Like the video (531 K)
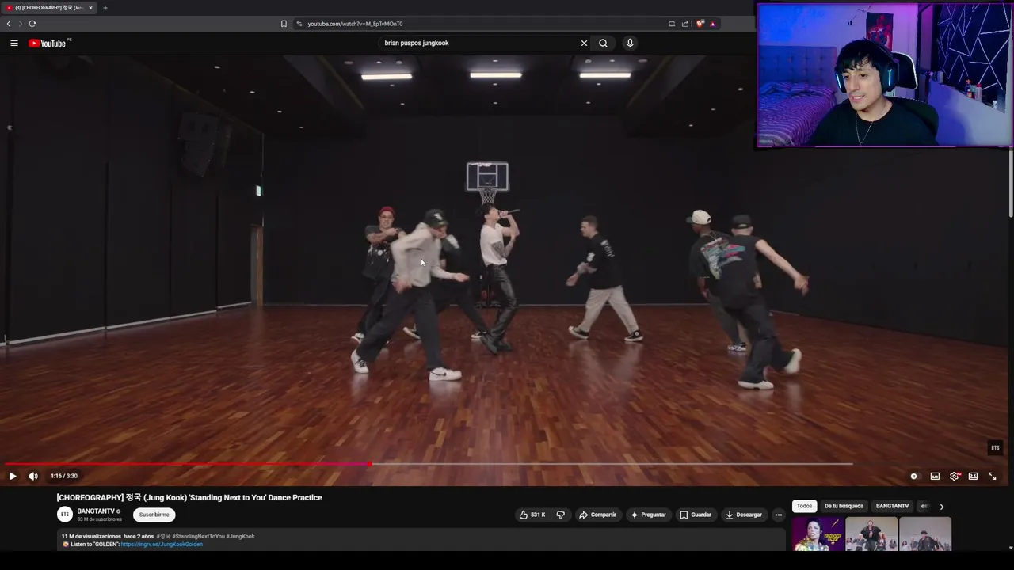Viewport: 1014px width, 570px height. pyautogui.click(x=532, y=515)
